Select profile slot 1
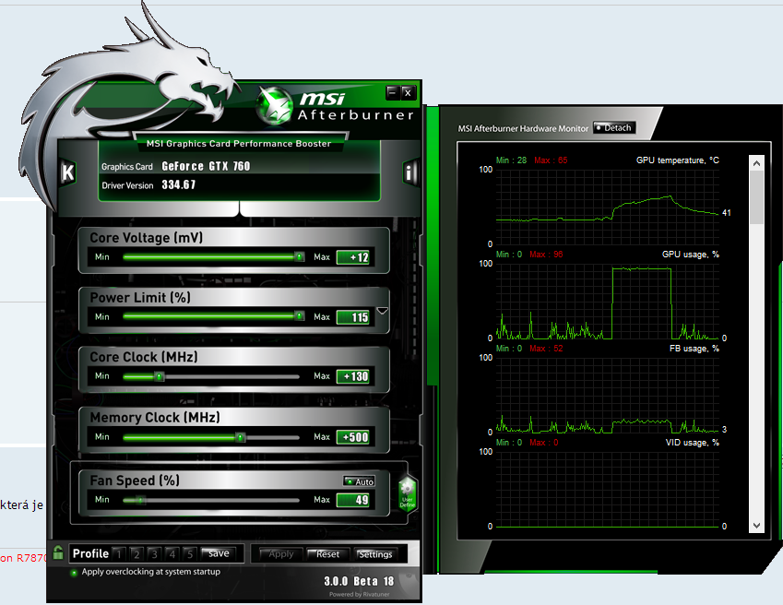Screen dimensions: 783x605 point(119,553)
